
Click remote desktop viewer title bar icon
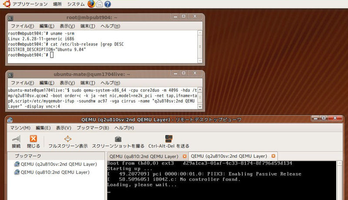pyautogui.click(x=10, y=120)
